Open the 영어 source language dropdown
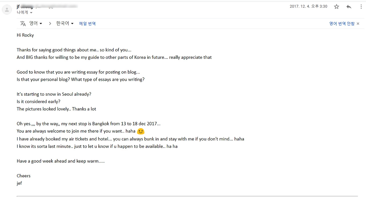Screen dimensions: 366x197 [x=35, y=23]
